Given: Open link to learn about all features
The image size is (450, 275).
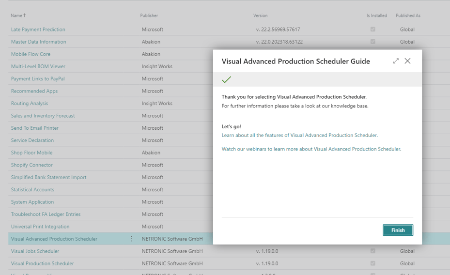Looking at the screenshot, I should 300,136.
